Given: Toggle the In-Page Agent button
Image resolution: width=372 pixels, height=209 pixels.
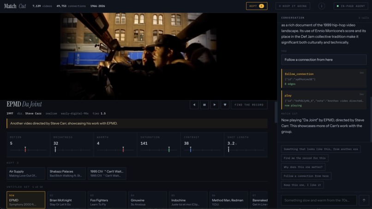Looking at the screenshot, I should pyautogui.click(x=351, y=6).
